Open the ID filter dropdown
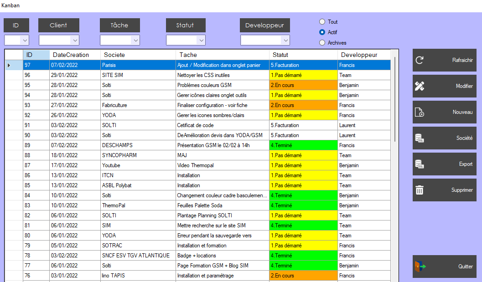 click(x=25, y=40)
